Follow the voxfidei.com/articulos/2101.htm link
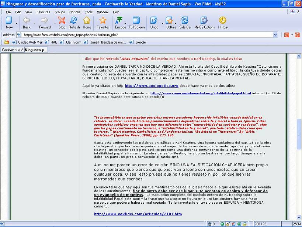The image size is (302, 227). pos(138,214)
